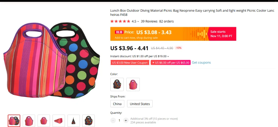This screenshot has width=278, height=127.
Task: Click the 11.11 sale price banner
Action: [x=173, y=34]
